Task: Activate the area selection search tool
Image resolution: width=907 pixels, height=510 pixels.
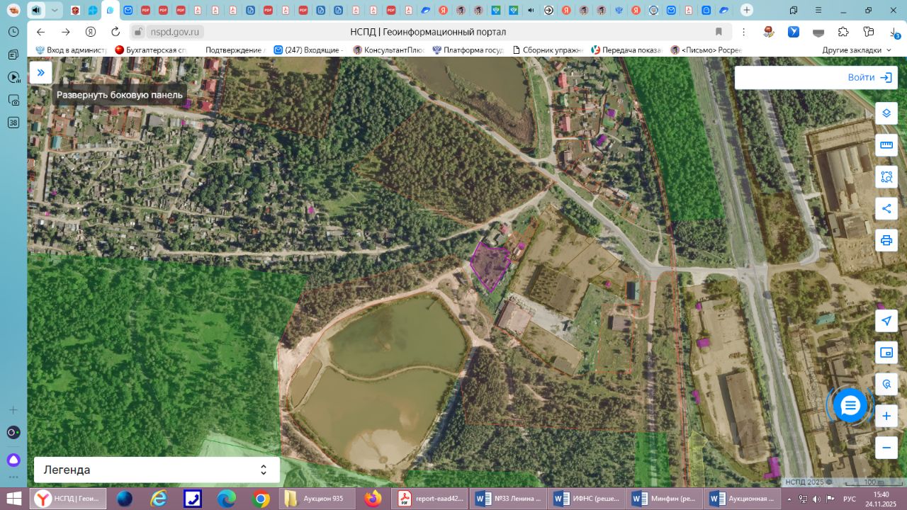Action: 886,177
